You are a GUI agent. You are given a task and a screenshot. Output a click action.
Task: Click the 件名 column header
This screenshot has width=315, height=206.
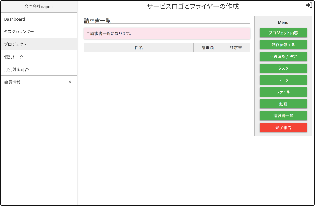(139, 48)
